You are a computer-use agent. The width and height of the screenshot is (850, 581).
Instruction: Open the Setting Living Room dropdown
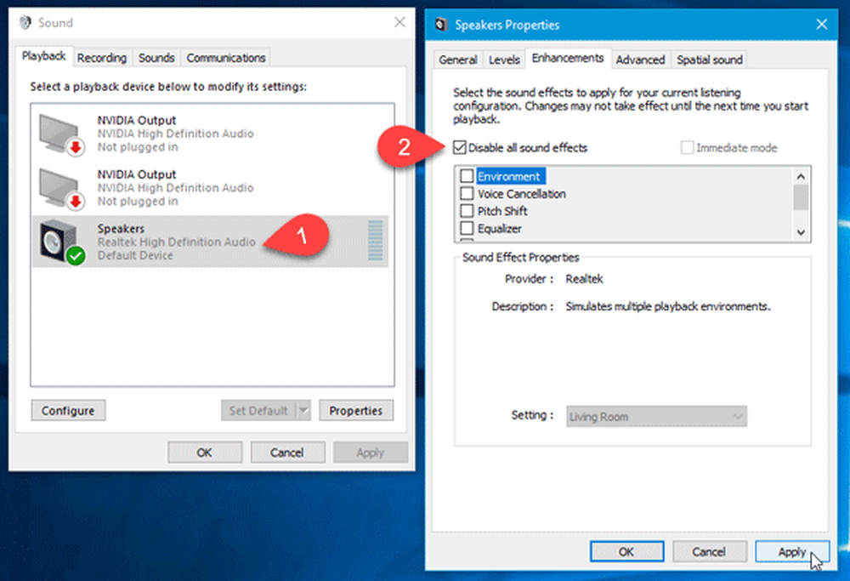[656, 417]
